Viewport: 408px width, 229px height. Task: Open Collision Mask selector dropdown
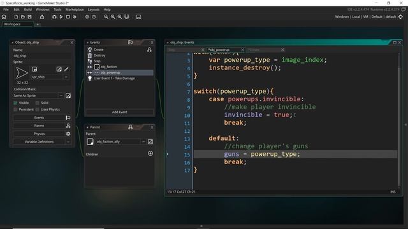(61, 95)
